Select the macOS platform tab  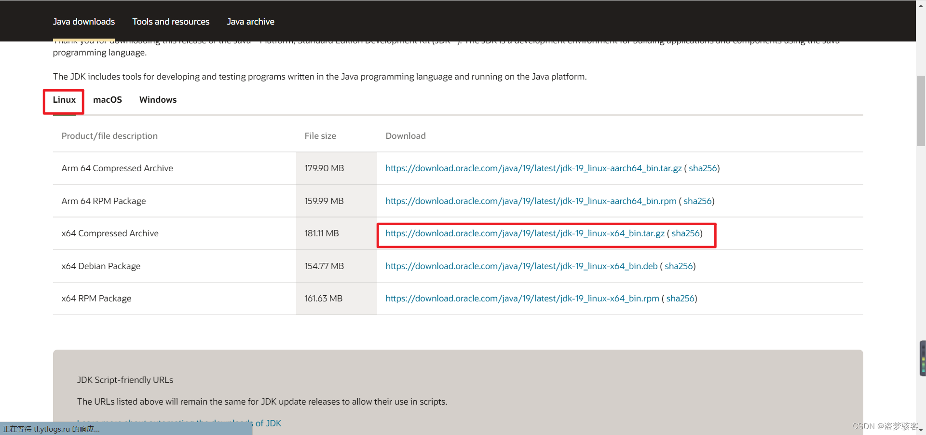108,100
